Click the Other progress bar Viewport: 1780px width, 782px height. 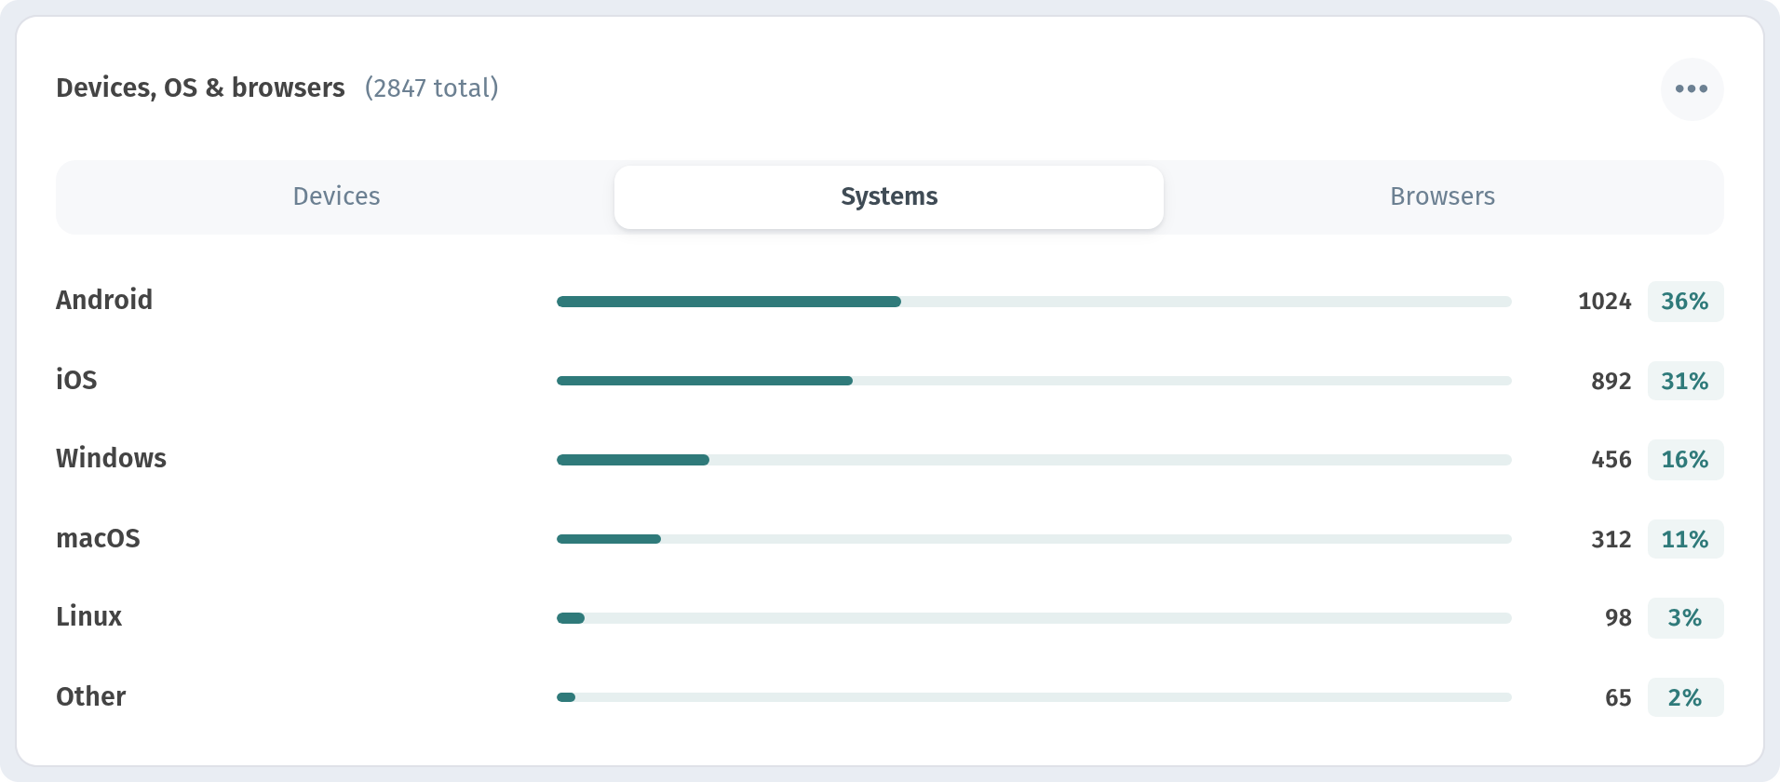[1033, 697]
